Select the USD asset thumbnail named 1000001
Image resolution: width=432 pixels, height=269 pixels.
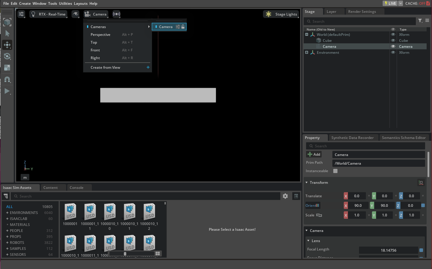click(70, 212)
